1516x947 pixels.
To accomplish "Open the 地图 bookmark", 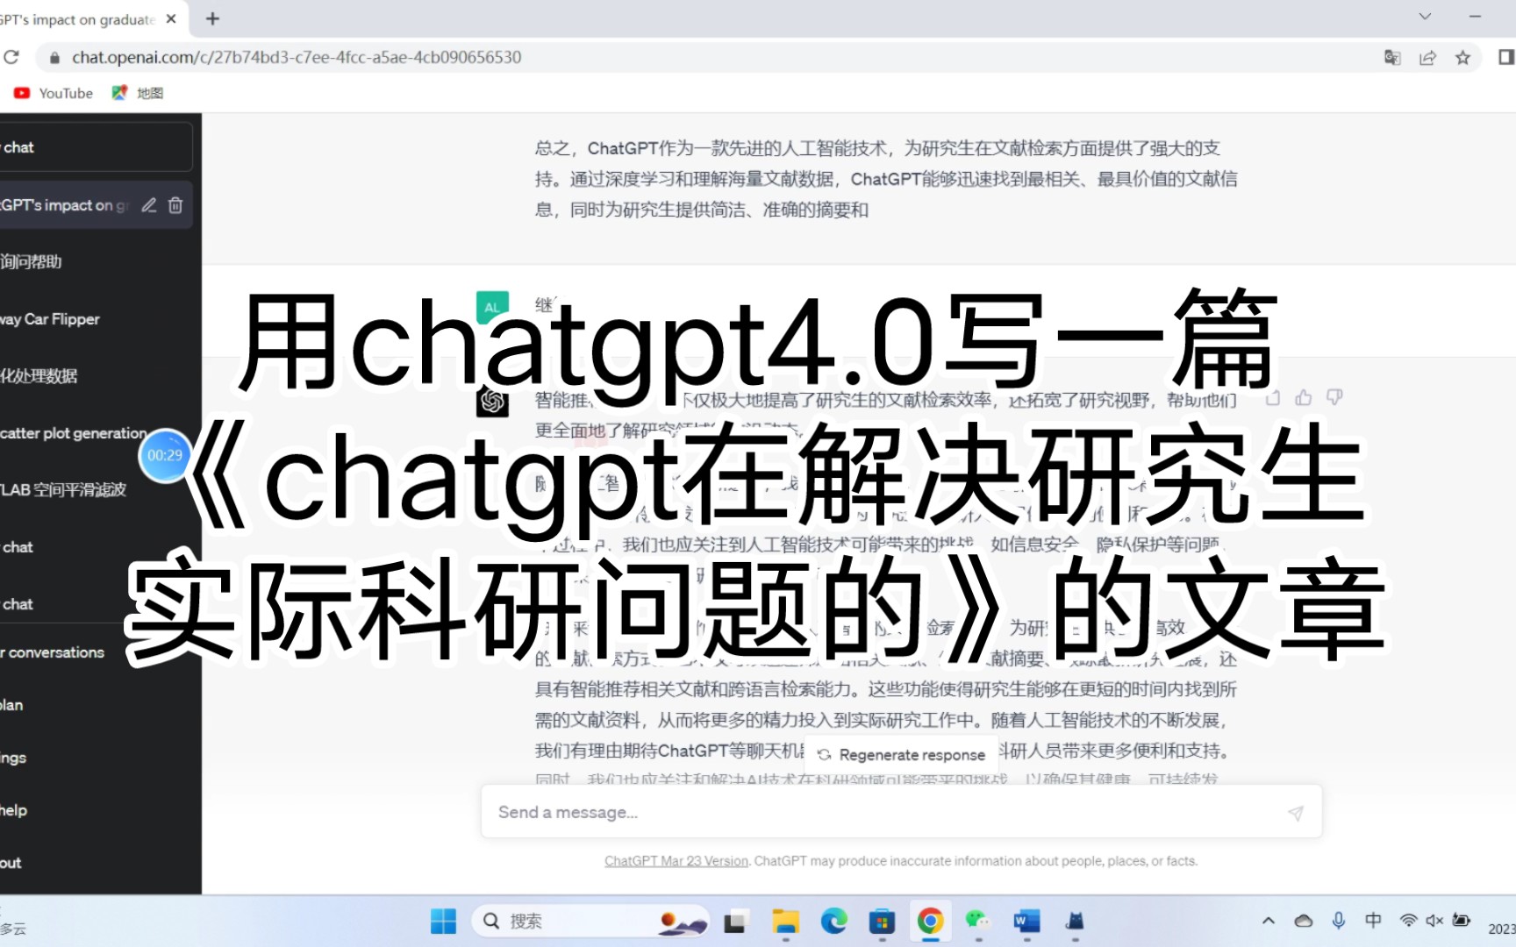I will tap(138, 93).
